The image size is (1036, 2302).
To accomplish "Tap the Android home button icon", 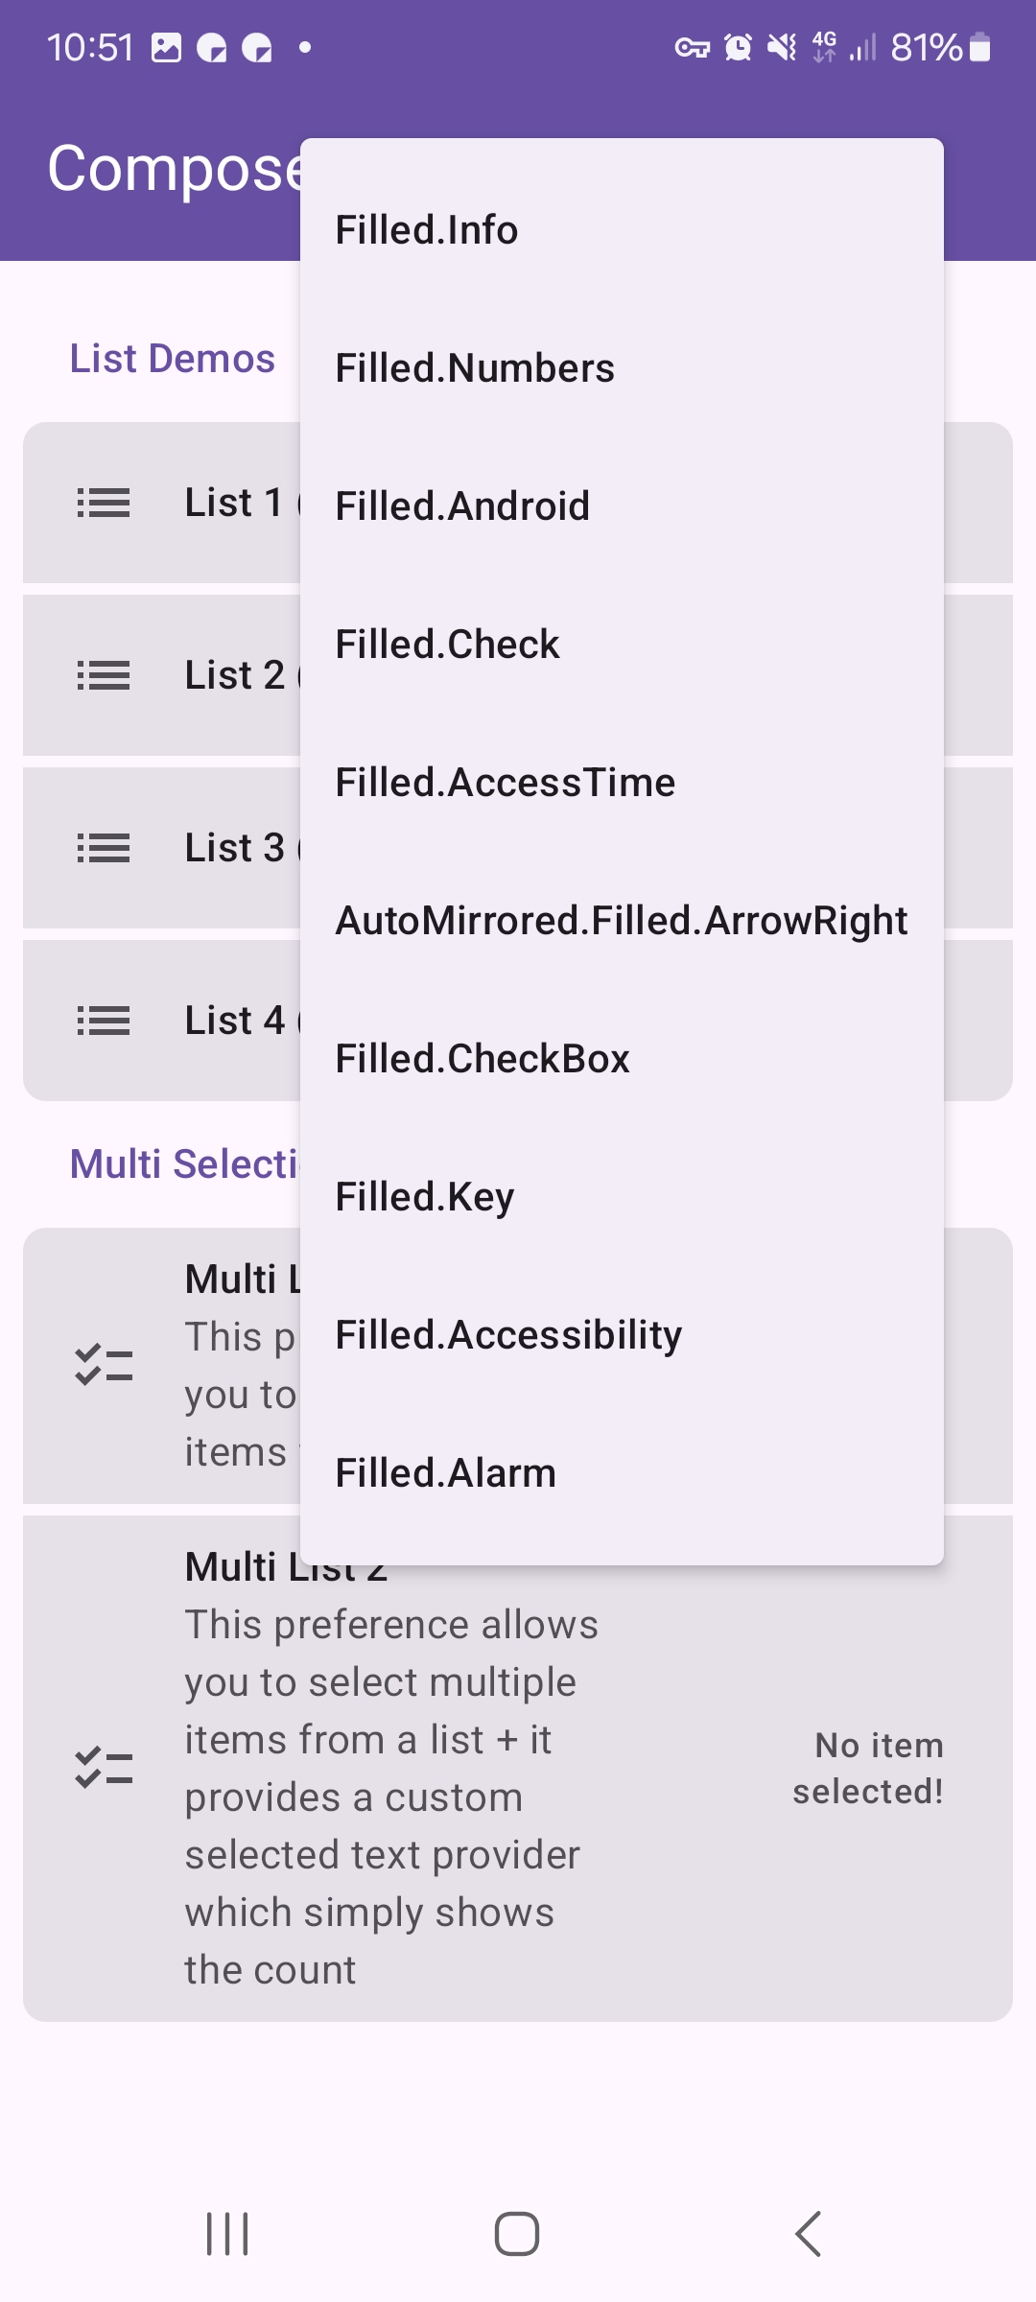I will click(x=517, y=2234).
